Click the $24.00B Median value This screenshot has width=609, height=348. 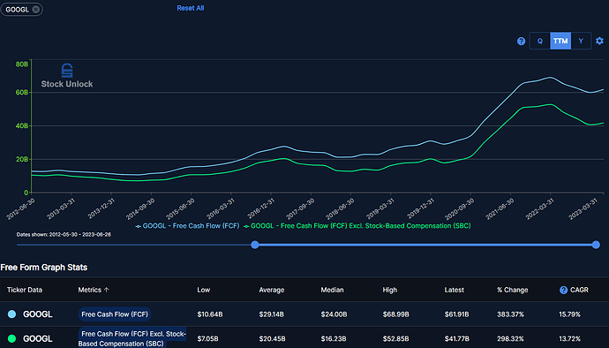(x=334, y=314)
